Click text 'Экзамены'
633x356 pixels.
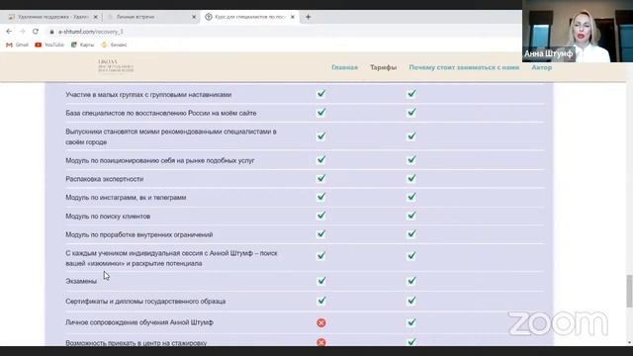click(81, 281)
